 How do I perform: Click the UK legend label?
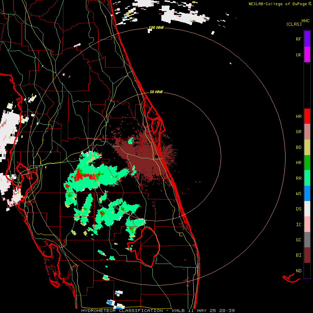click(x=298, y=55)
